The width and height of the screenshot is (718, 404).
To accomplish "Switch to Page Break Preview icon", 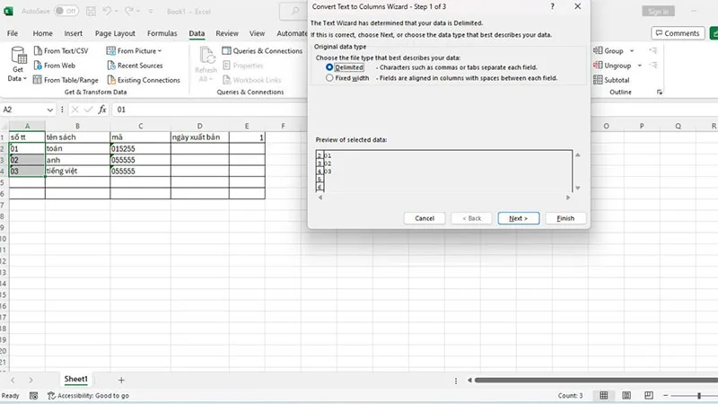I will pos(648,395).
